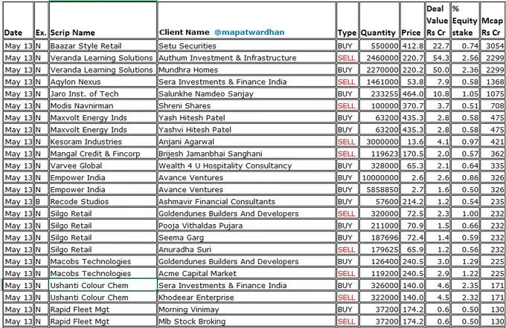The image size is (506, 328).
Task: Select the Mundhra Homes cell
Action: (x=247, y=70)
